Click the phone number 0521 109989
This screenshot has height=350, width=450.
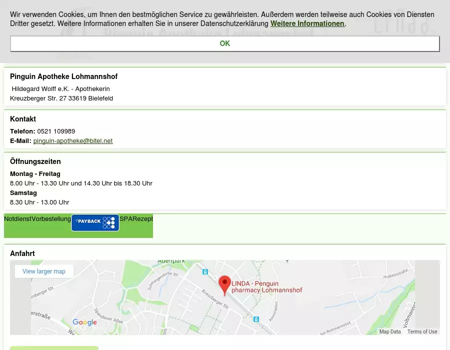tap(56, 131)
